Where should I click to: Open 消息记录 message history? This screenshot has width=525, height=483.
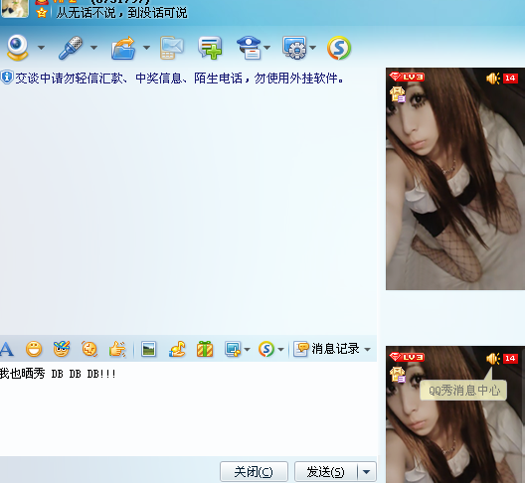click(x=326, y=349)
